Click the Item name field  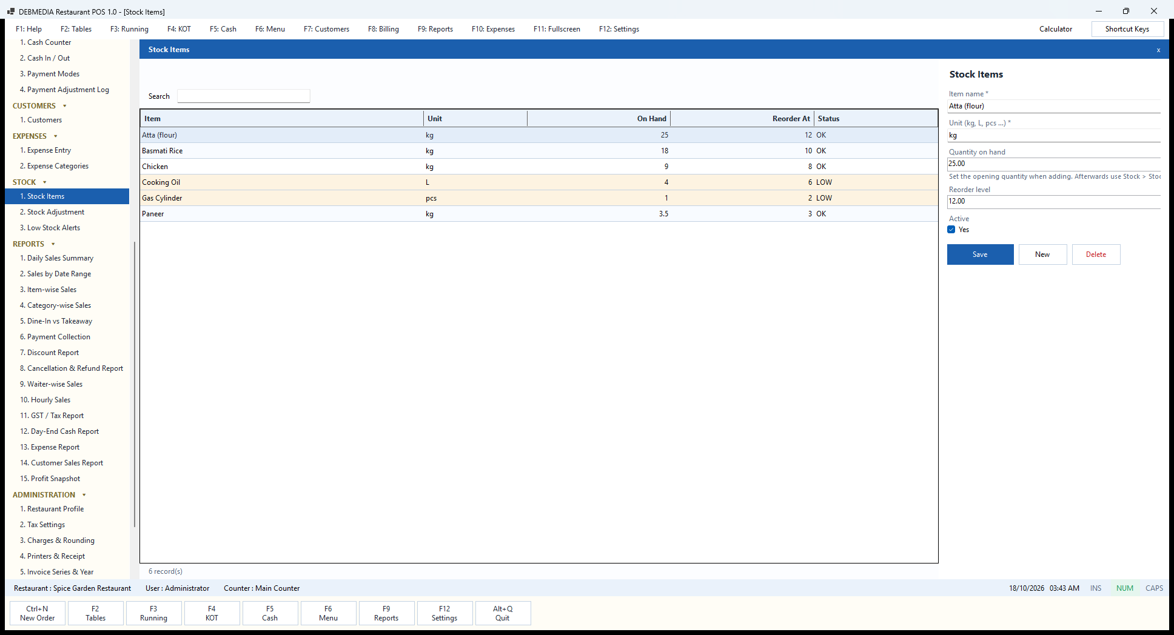(1054, 106)
